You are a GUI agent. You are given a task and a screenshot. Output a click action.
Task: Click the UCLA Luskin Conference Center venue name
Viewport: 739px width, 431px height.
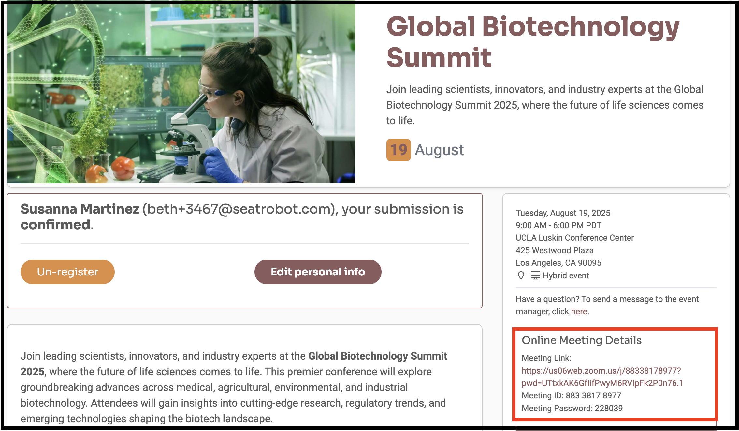pyautogui.click(x=574, y=238)
